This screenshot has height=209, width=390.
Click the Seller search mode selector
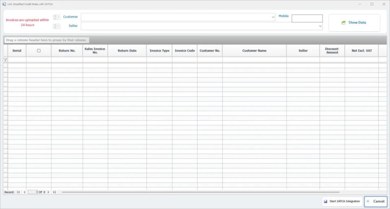[56, 26]
